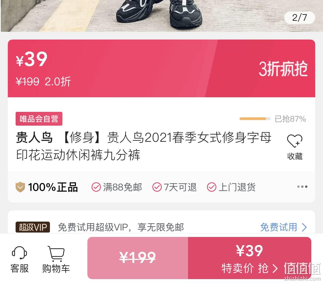Tap the 上门退货 check item
The image size is (323, 283).
click(231, 187)
